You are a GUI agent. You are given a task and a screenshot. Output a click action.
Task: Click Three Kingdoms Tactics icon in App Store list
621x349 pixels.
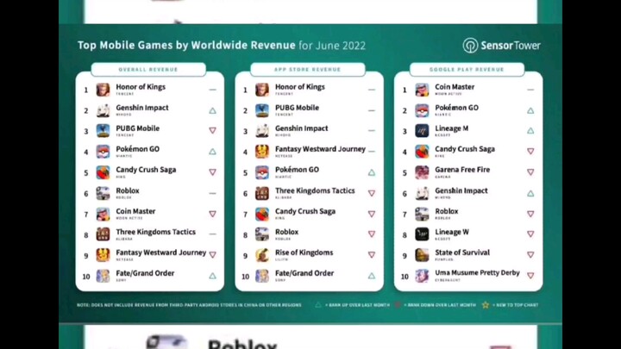[x=262, y=193]
